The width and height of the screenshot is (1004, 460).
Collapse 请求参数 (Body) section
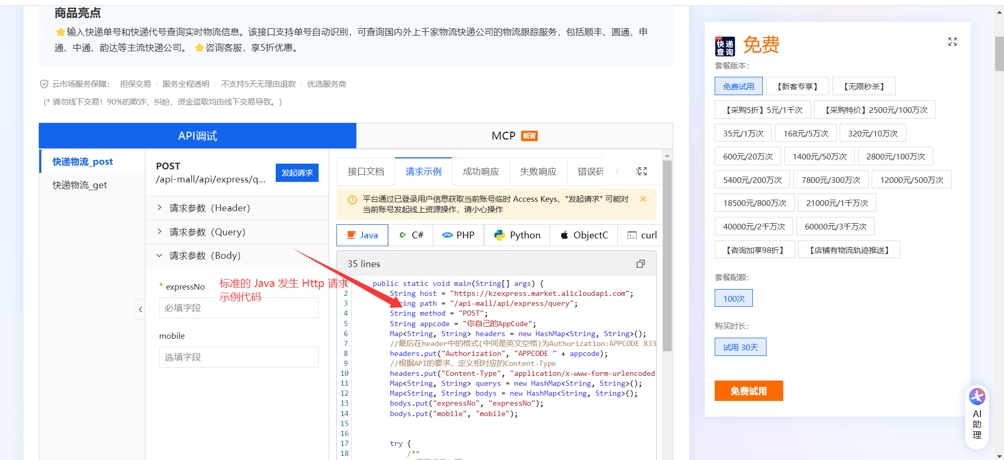pos(237,256)
